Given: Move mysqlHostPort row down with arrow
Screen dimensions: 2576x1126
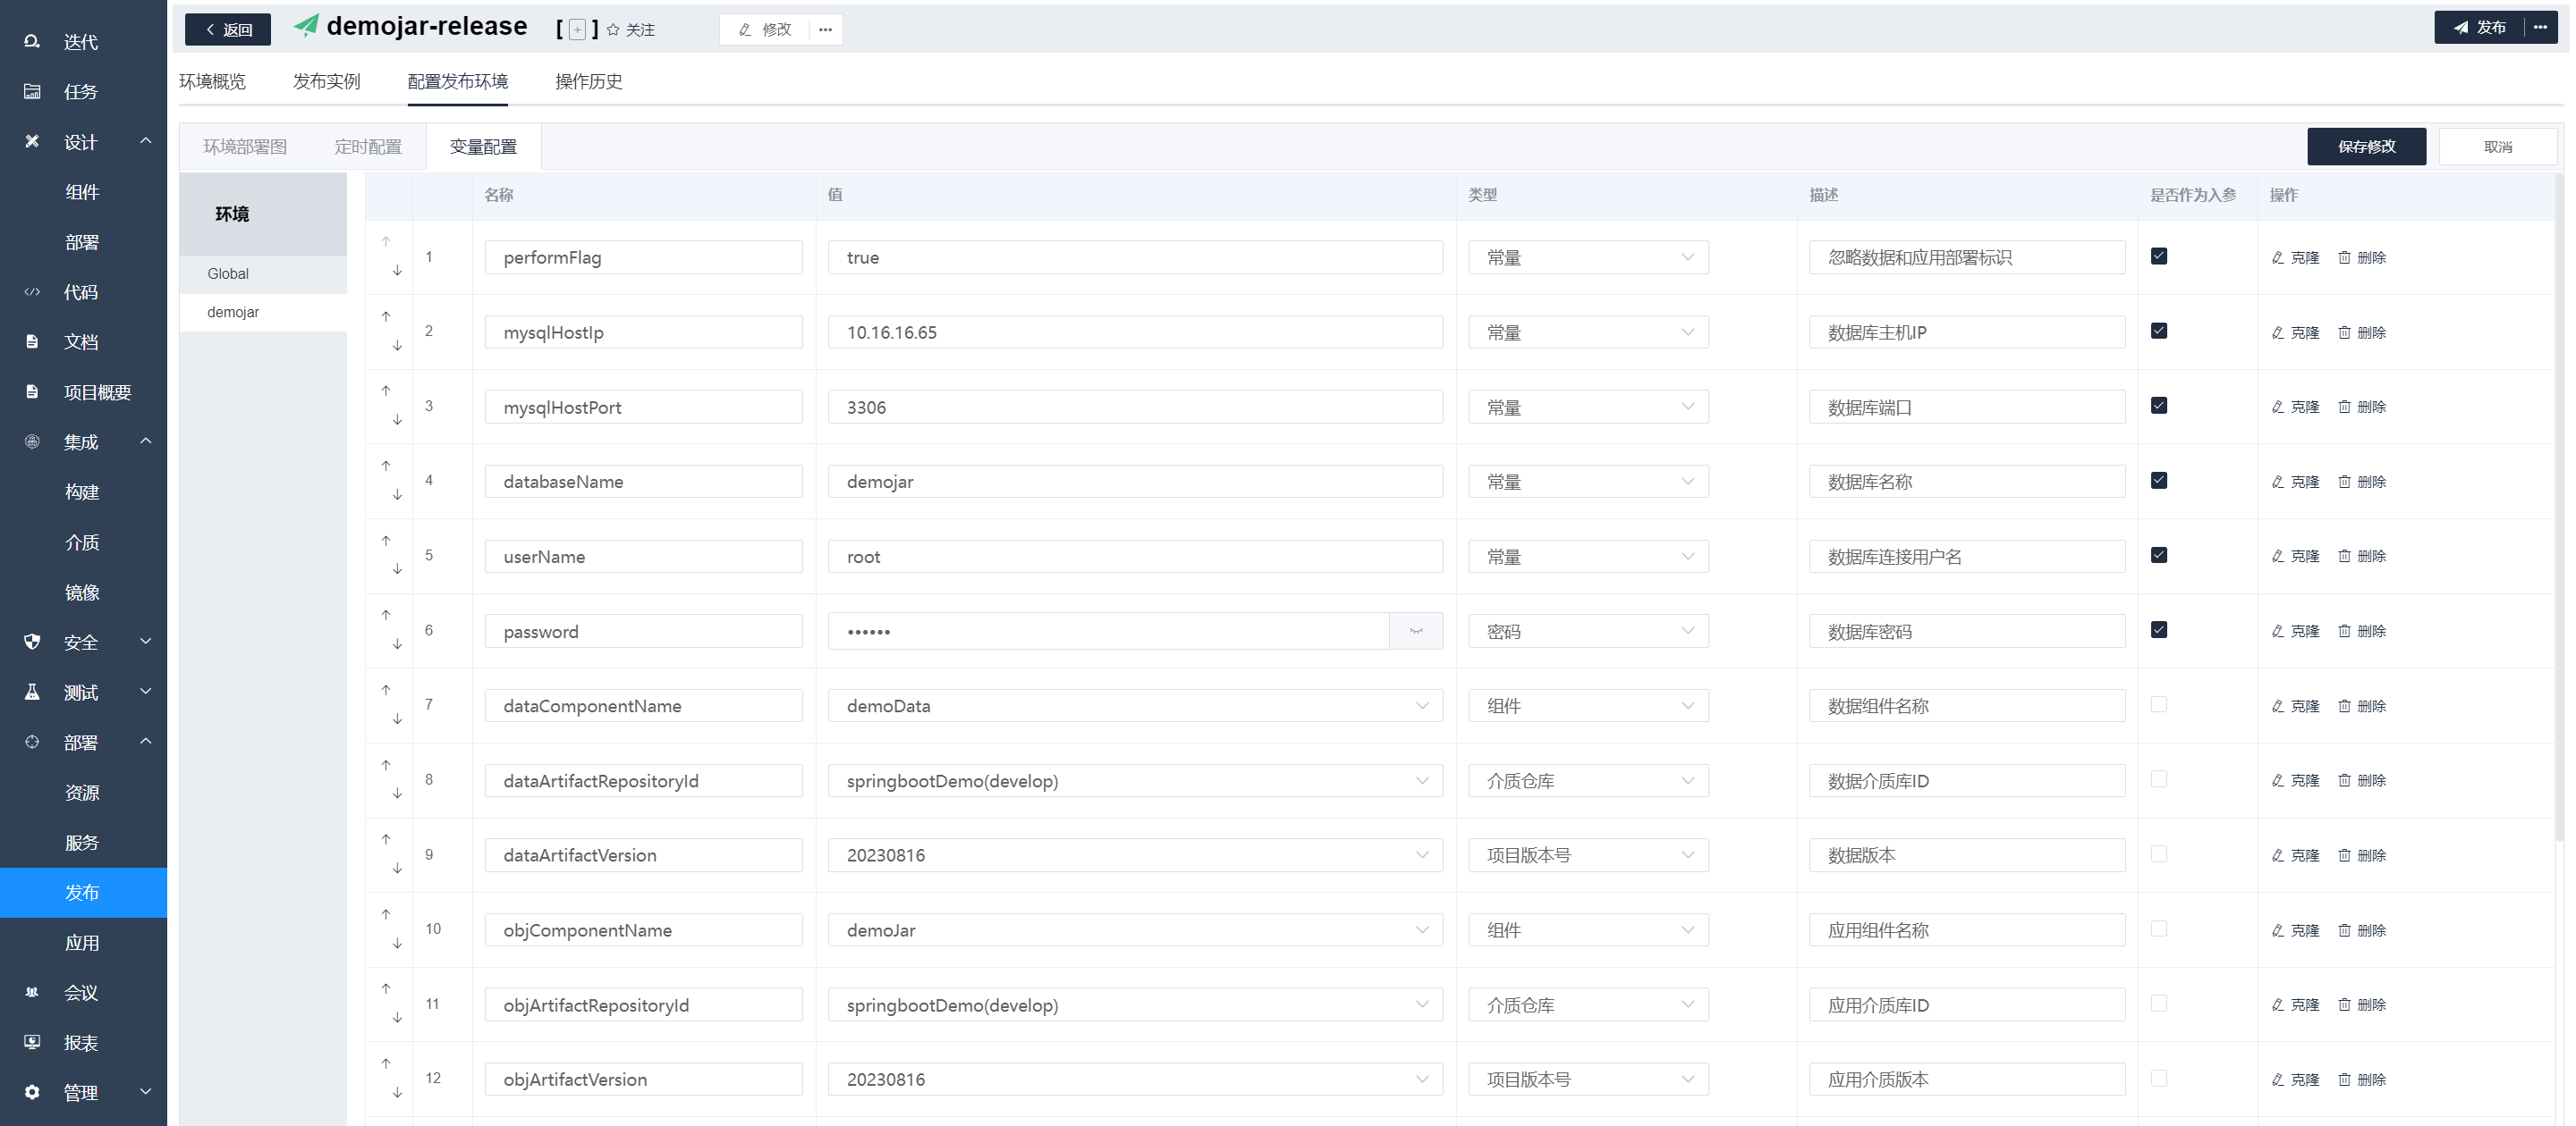Looking at the screenshot, I should (x=397, y=421).
